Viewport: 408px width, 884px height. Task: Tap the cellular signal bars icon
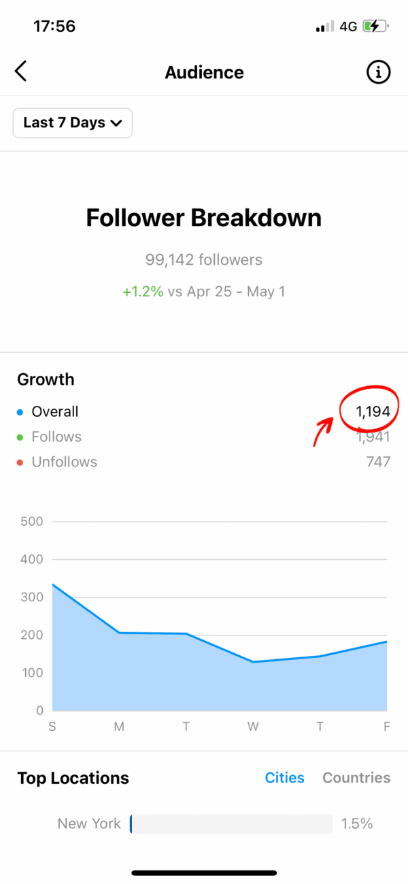tap(325, 27)
